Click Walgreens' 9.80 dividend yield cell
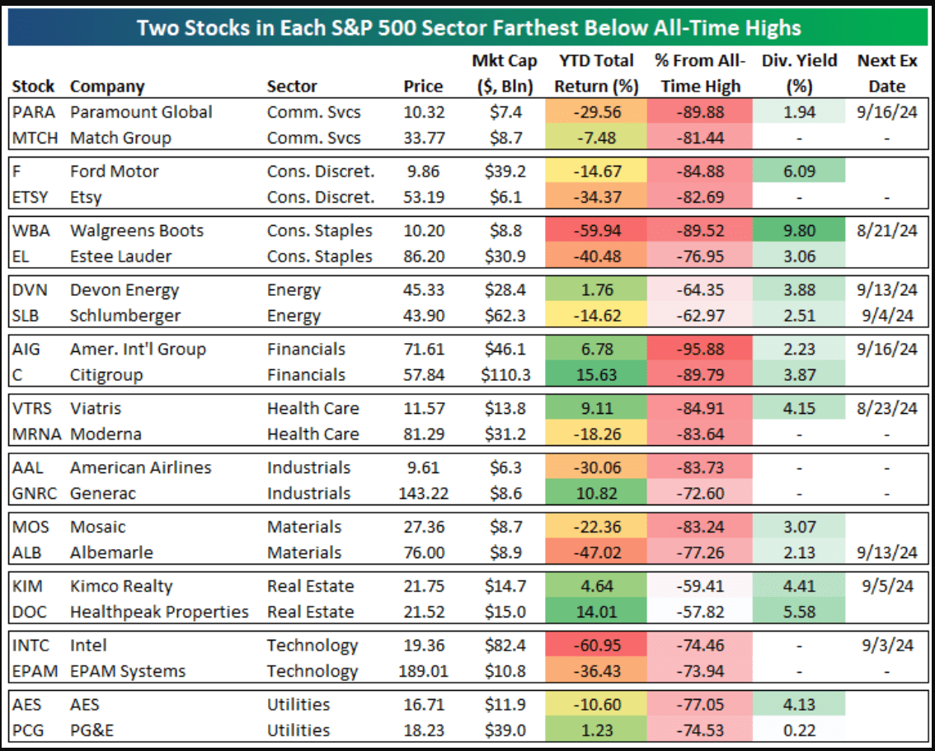The height and width of the screenshot is (751, 935). pos(800,231)
